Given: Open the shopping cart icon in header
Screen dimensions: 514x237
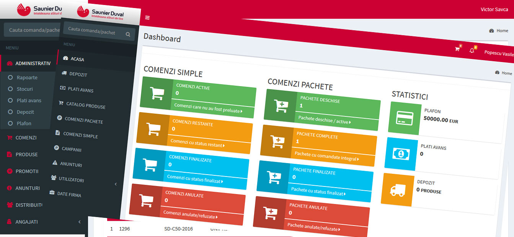Looking at the screenshot, I should pyautogui.click(x=457, y=49).
